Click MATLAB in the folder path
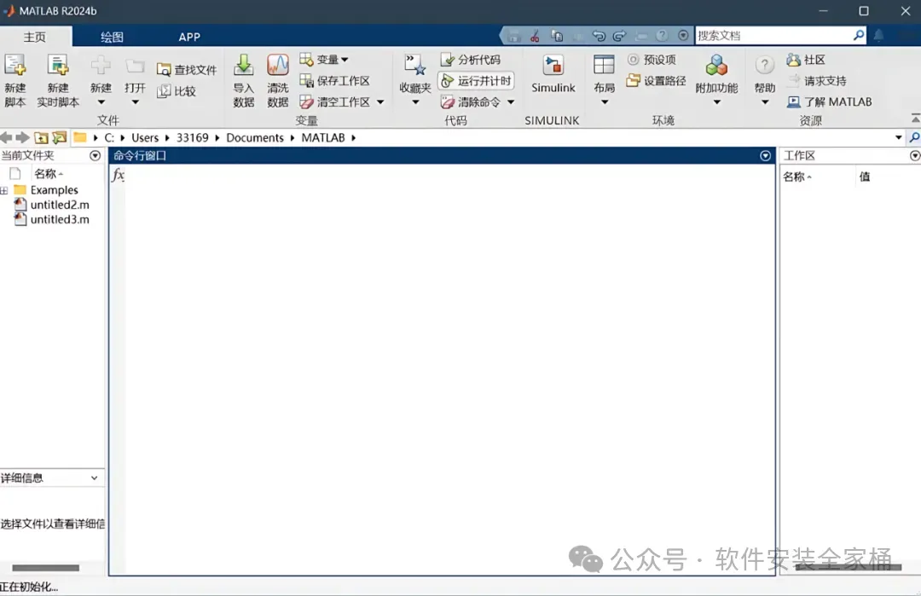 pyautogui.click(x=323, y=137)
